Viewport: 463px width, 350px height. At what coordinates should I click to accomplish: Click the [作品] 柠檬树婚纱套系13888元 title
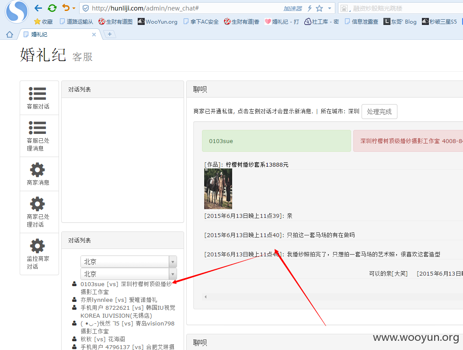click(246, 164)
